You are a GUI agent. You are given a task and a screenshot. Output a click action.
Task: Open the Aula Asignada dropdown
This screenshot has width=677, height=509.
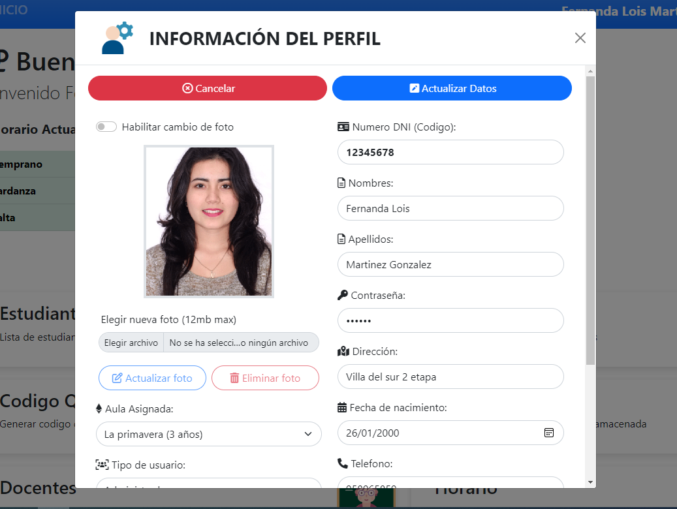coord(208,434)
